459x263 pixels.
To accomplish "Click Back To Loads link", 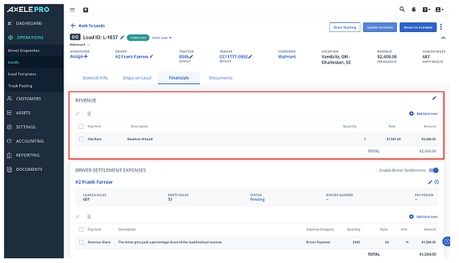I will (x=91, y=25).
